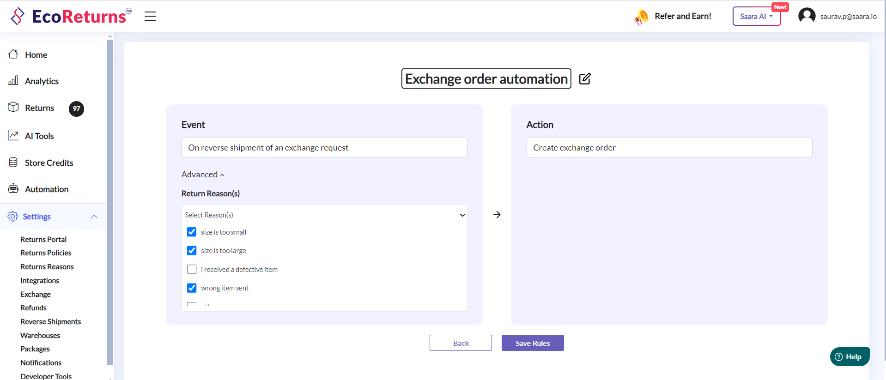This screenshot has width=886, height=380.
Task: Uncheck the 'wrong item sent' checkbox
Action: click(x=192, y=288)
